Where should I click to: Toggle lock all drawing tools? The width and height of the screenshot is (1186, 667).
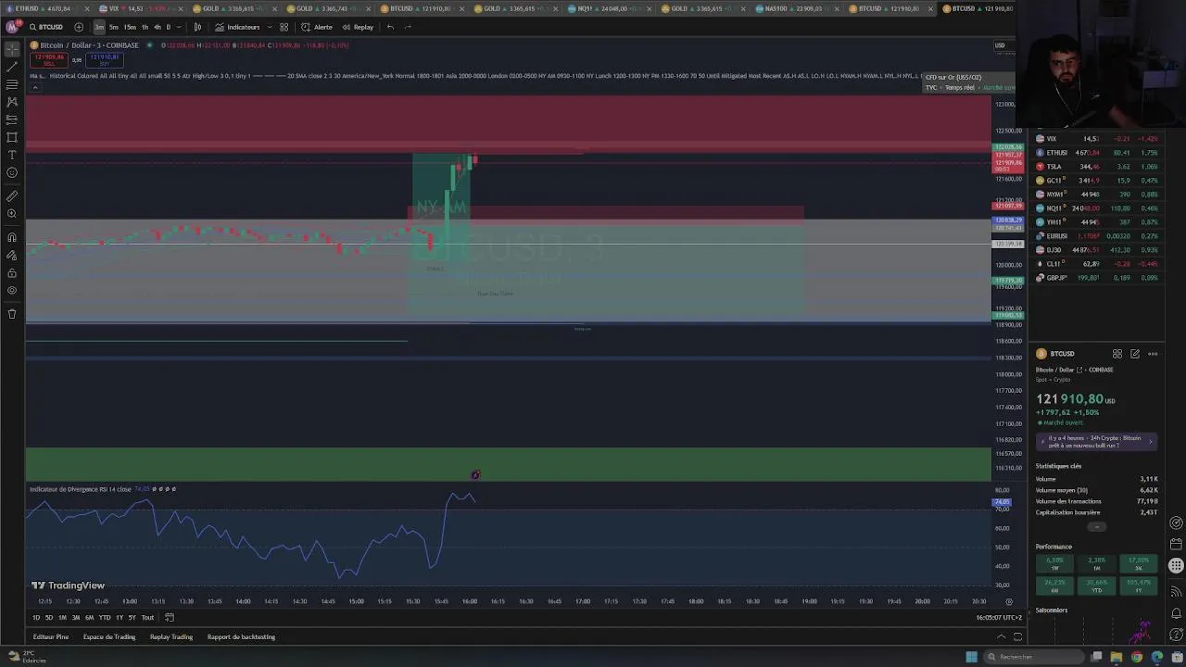tap(12, 273)
